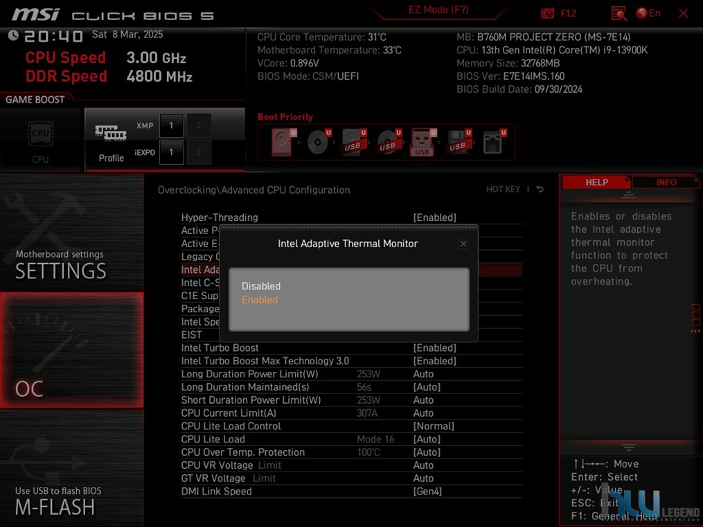Close the Intel Adaptive Thermal Monitor popup
The image size is (703, 527).
click(463, 243)
